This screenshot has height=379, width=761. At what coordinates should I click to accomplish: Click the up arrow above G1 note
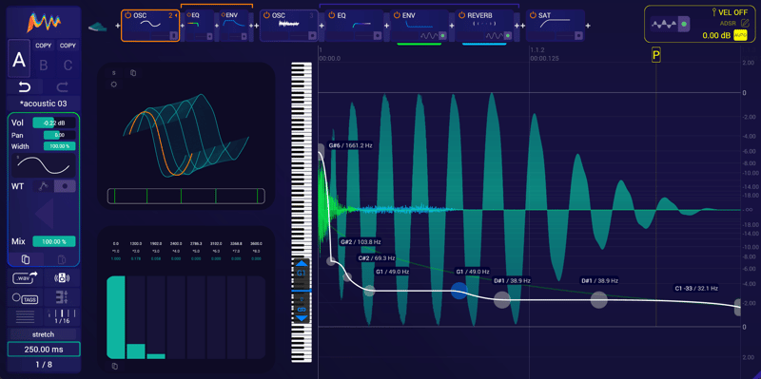click(302, 264)
